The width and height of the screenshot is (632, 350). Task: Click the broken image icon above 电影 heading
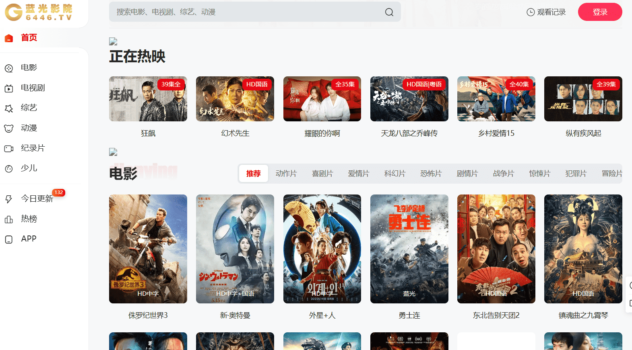113,152
